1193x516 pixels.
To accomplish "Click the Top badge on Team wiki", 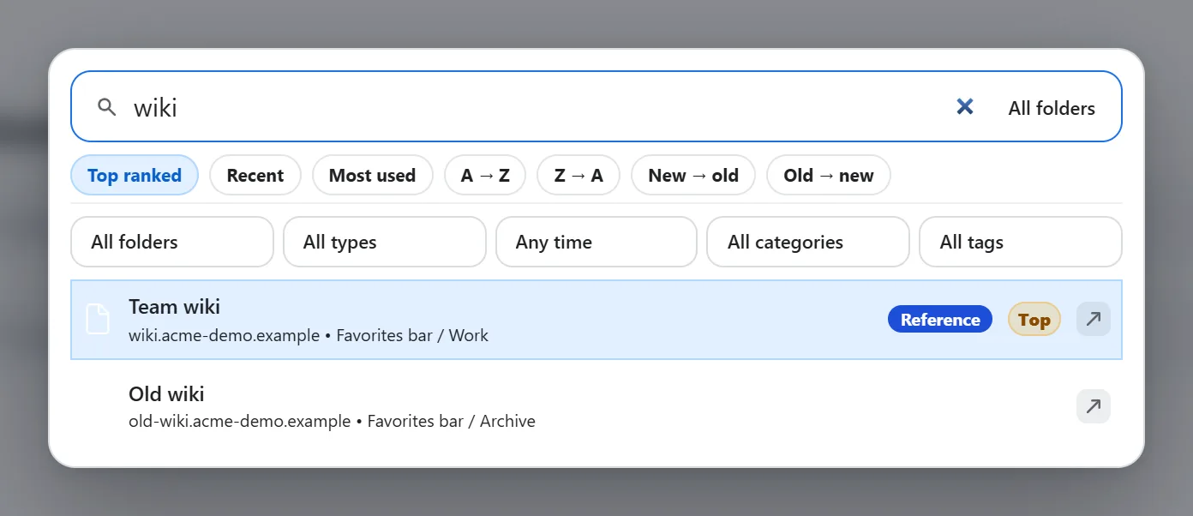I will pyautogui.click(x=1034, y=320).
